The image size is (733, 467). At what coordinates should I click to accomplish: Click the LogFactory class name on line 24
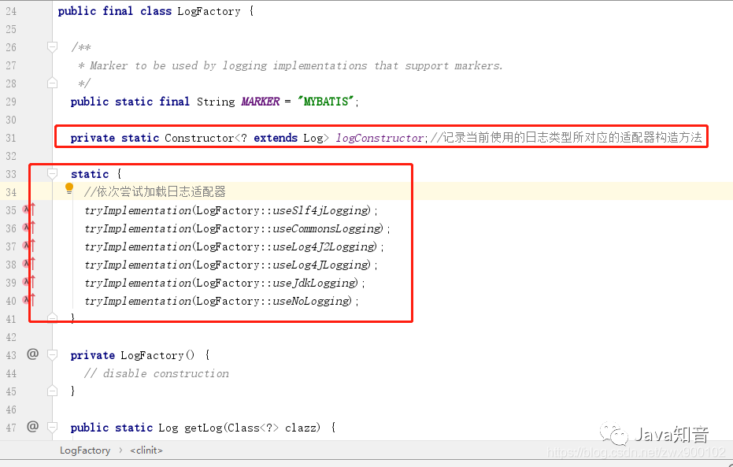coord(209,11)
